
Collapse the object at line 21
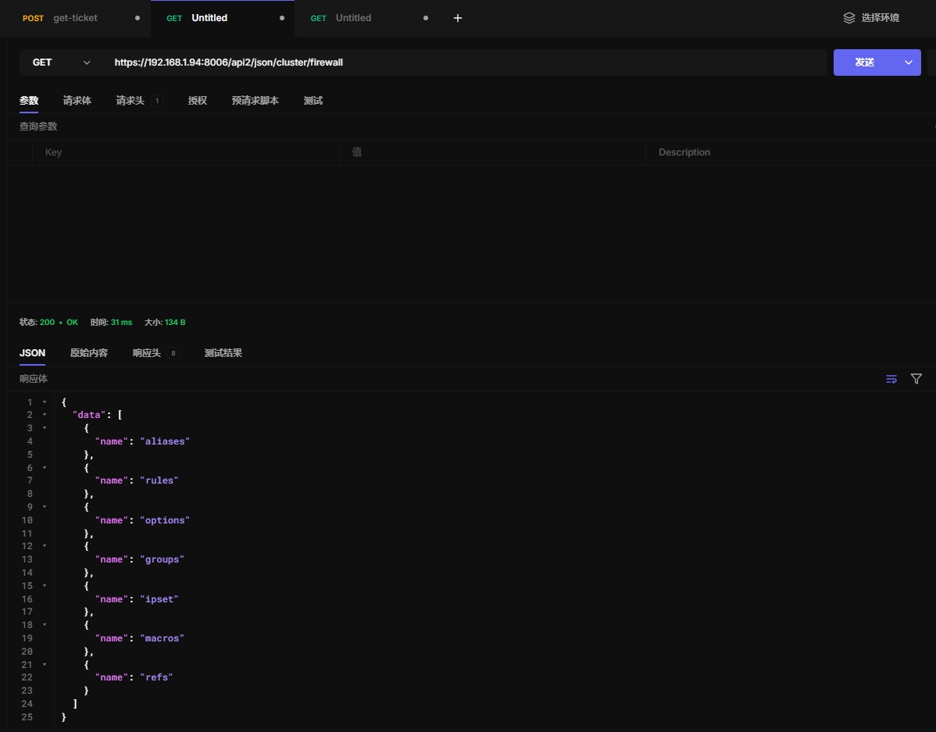pyautogui.click(x=45, y=664)
